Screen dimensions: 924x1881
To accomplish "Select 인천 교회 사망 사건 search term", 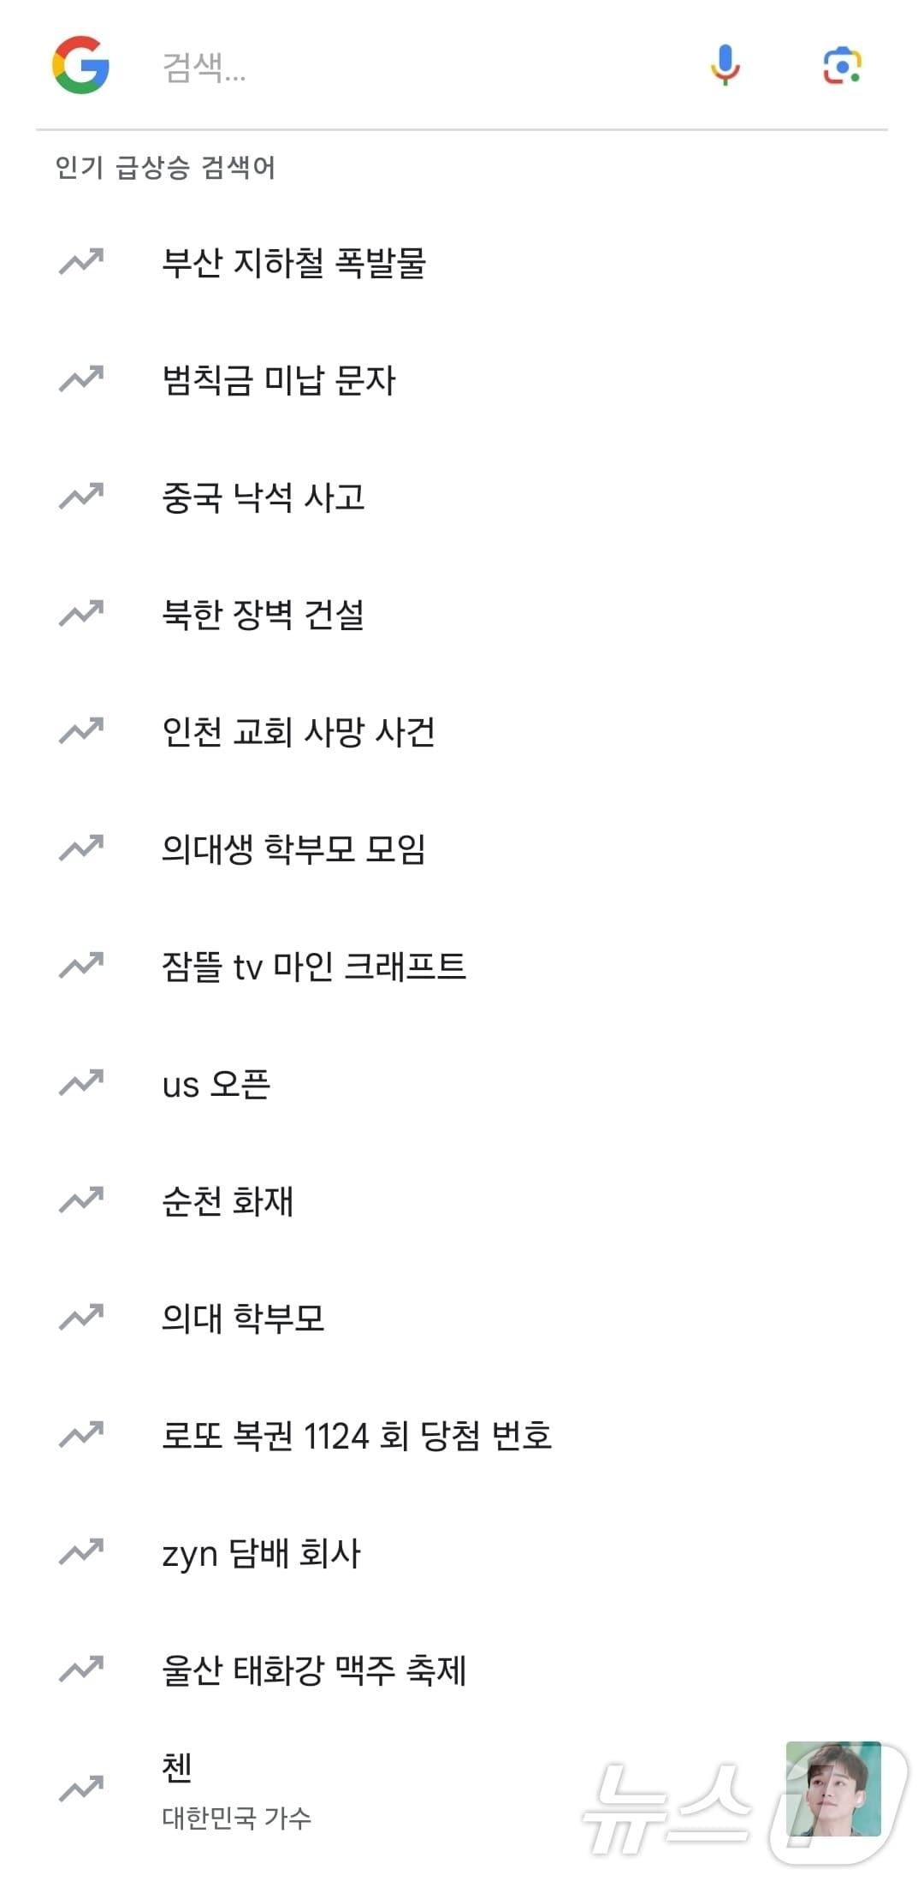I will click(299, 731).
